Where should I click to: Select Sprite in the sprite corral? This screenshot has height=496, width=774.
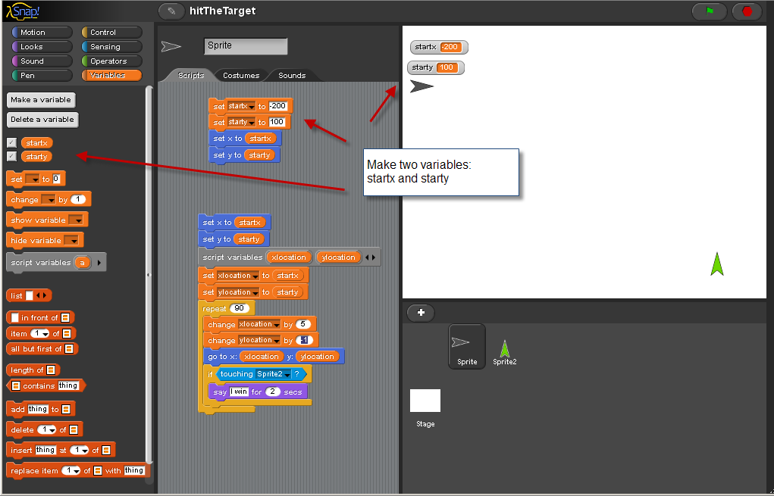coord(467,346)
